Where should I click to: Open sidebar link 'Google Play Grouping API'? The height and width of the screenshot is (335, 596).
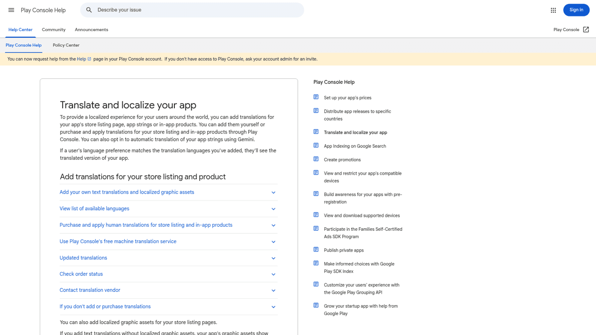click(x=362, y=289)
